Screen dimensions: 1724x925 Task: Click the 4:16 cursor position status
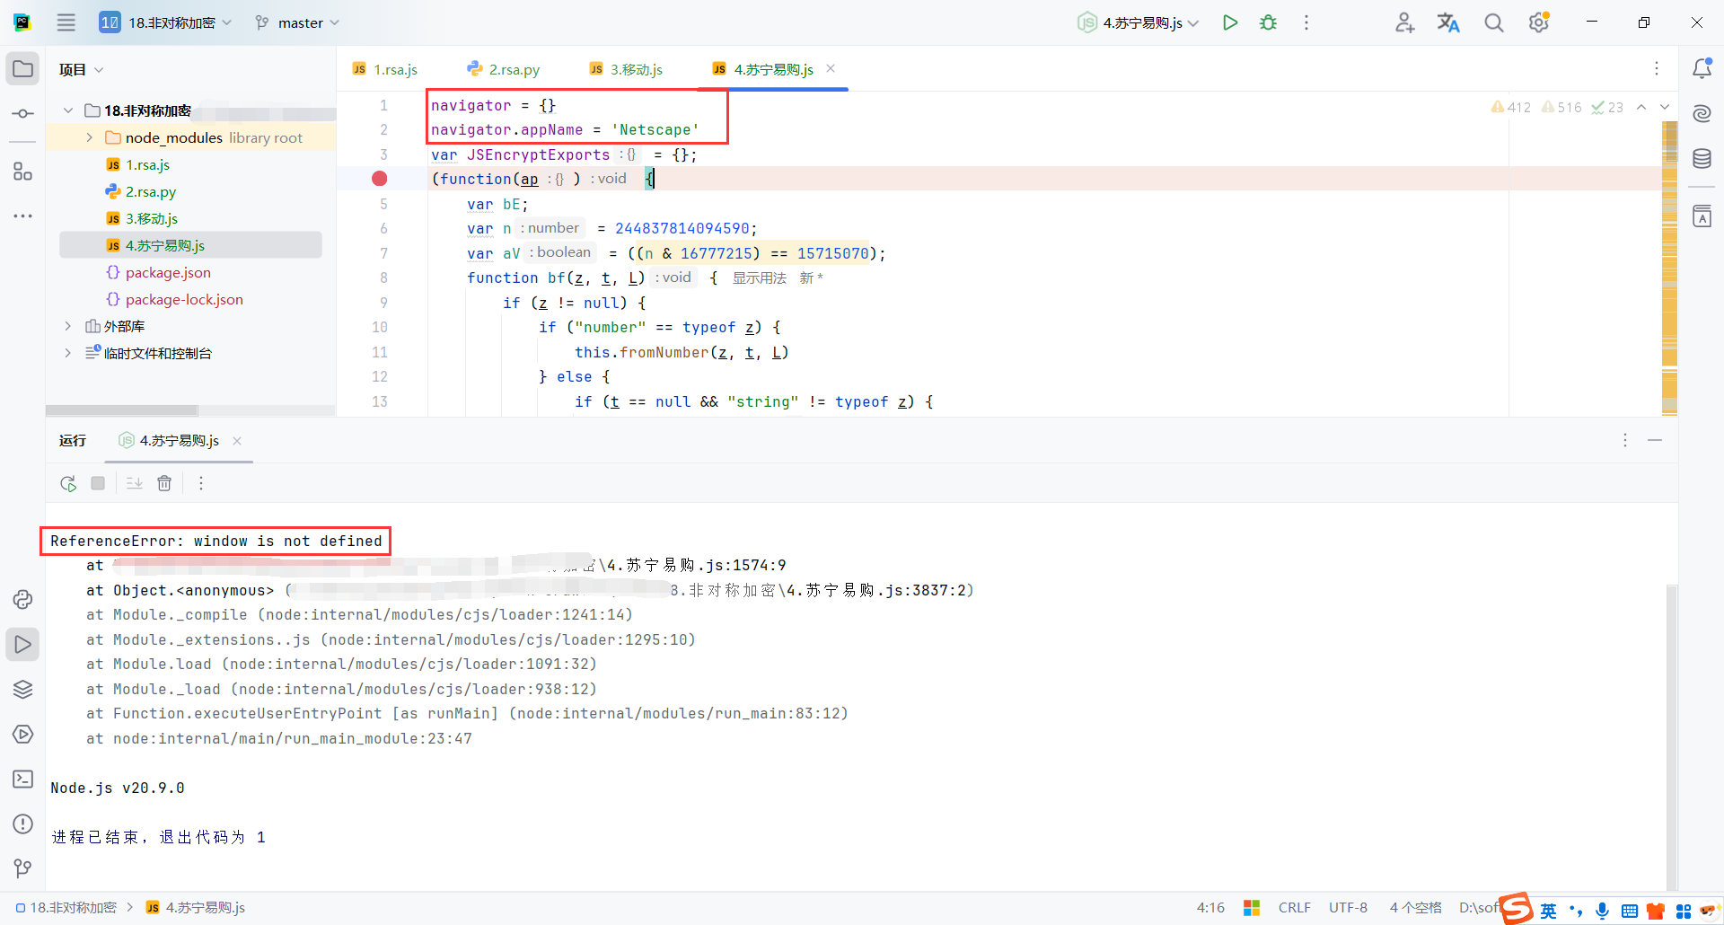(1210, 908)
